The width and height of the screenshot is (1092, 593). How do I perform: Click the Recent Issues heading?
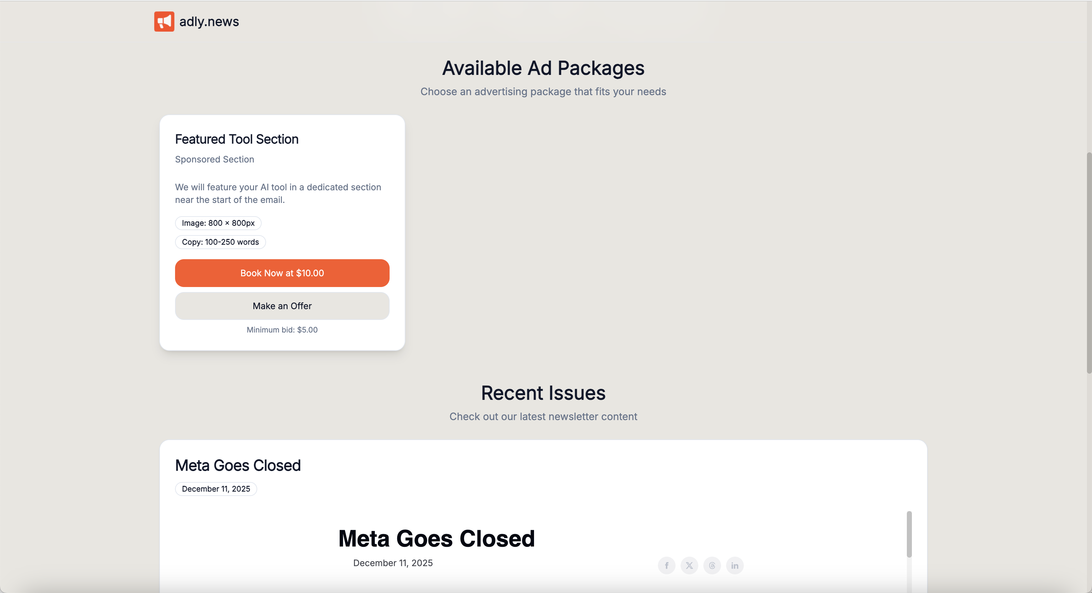[543, 393]
